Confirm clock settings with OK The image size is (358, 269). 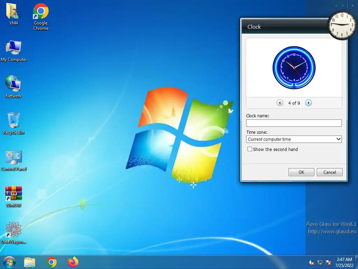tap(301, 172)
